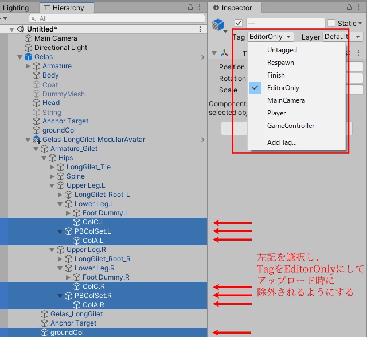This screenshot has height=337, width=367.
Task: Click the Unity scene icon beside Untitled
Action: [20, 29]
